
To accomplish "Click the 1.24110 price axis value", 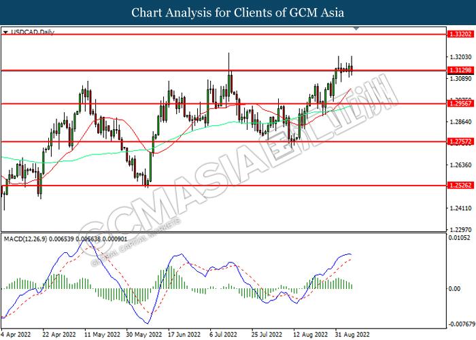I will click(460, 208).
